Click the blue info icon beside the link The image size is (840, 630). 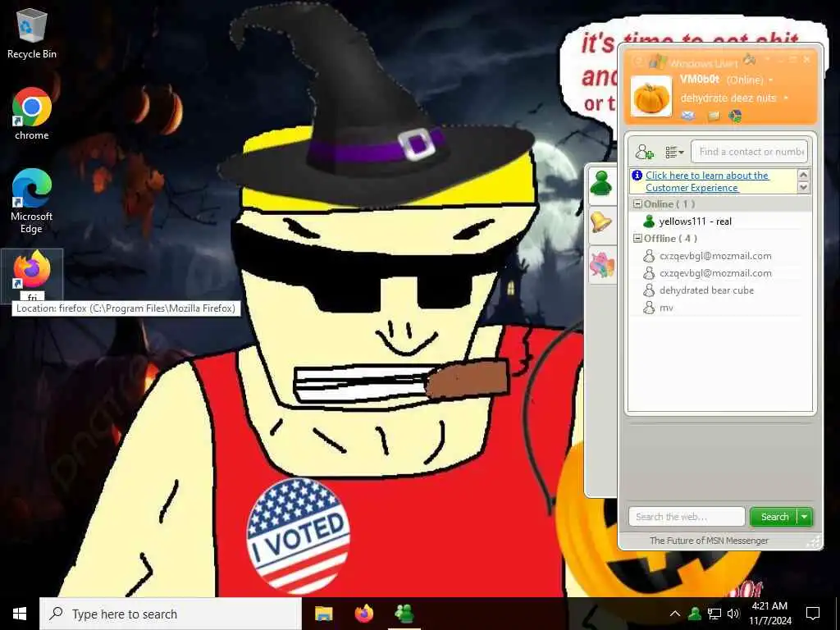pyautogui.click(x=637, y=176)
